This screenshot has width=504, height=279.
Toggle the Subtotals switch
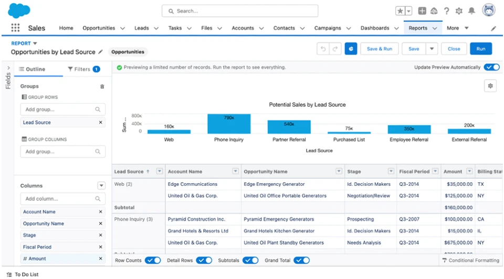point(250,261)
